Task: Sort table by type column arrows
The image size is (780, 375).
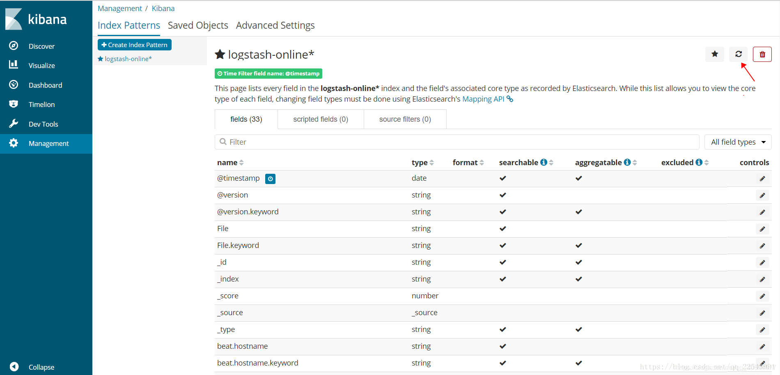Action: coord(432,163)
